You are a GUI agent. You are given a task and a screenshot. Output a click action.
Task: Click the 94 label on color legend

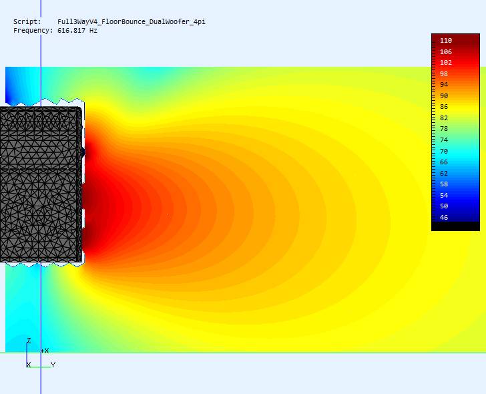click(x=444, y=85)
